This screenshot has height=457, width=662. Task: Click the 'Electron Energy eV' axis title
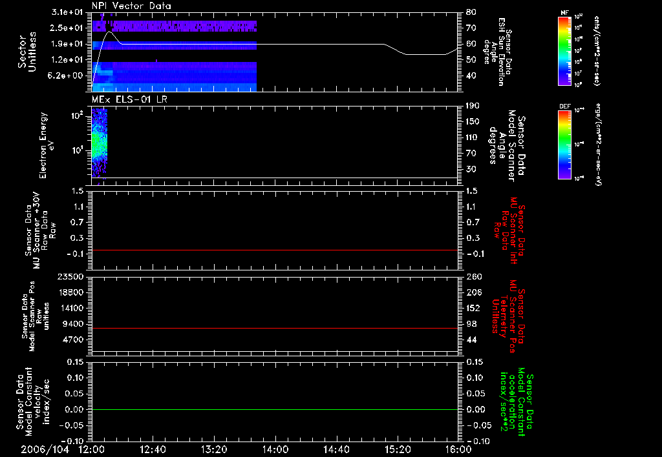[x=47, y=145]
